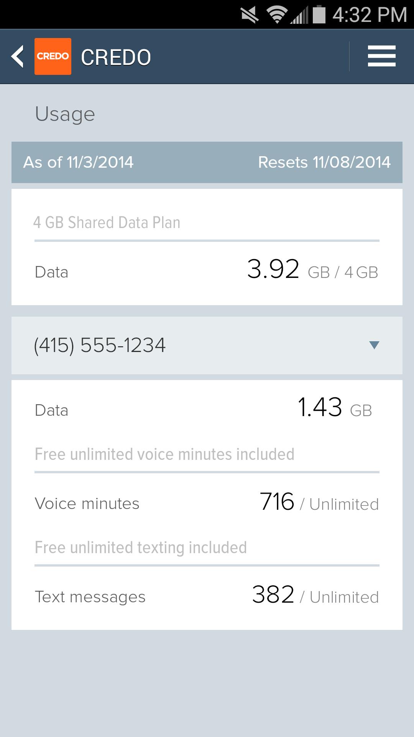414x737 pixels.
Task: Tap the cellular signal bars icon
Action: [x=299, y=15]
